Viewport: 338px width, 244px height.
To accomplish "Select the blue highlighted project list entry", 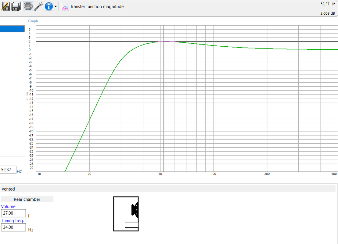I will (x=12, y=29).
